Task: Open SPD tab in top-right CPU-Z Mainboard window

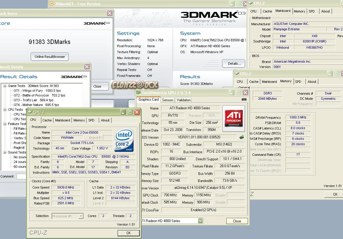Action: pyautogui.click(x=312, y=11)
